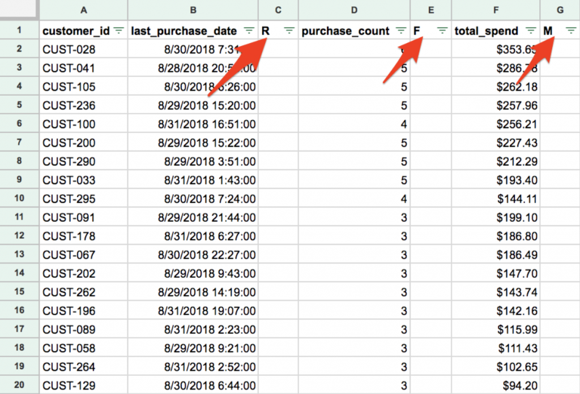
Task: Click the last_purchase_date header cell
Action: pyautogui.click(x=193, y=31)
